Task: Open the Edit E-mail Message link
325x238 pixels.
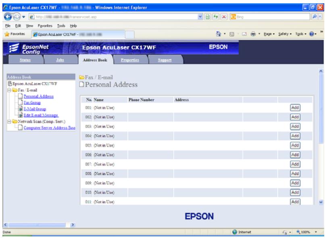Action: 41,115
